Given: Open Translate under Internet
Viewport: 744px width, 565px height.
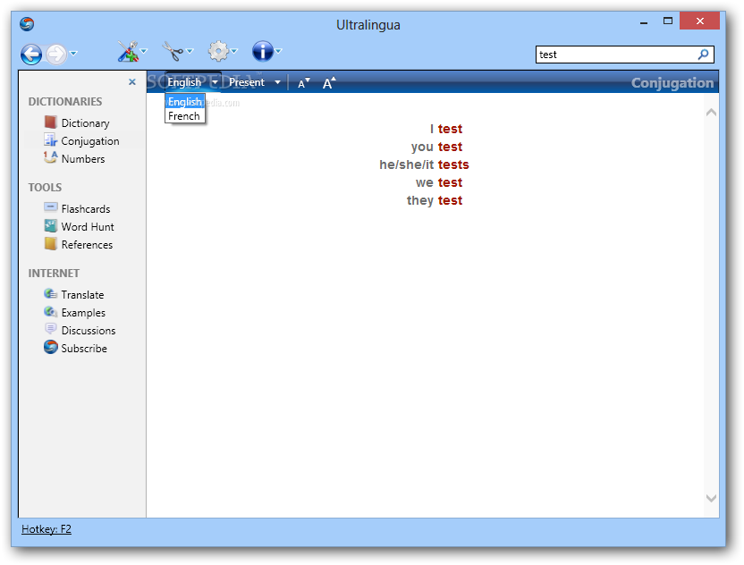Looking at the screenshot, I should click(82, 295).
